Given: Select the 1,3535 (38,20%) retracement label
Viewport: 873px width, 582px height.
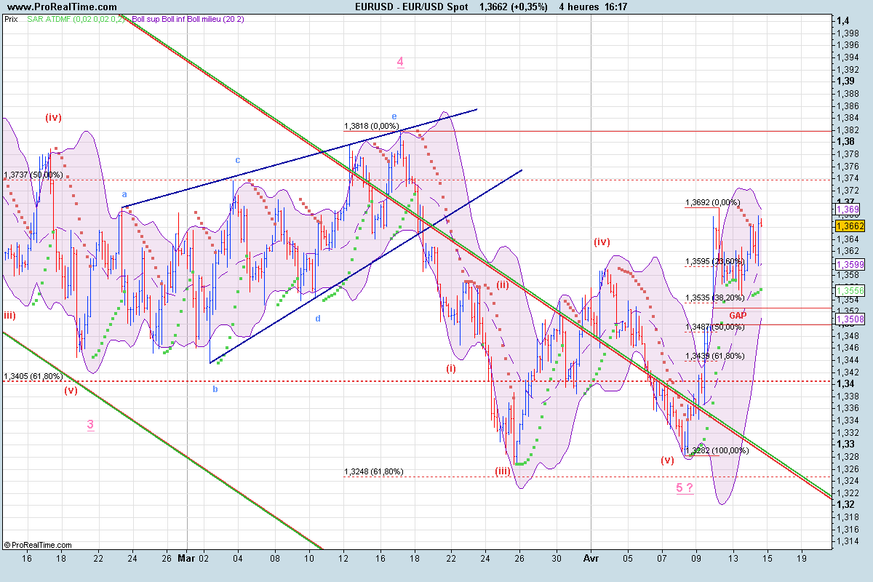Looking at the screenshot, I should point(715,298).
